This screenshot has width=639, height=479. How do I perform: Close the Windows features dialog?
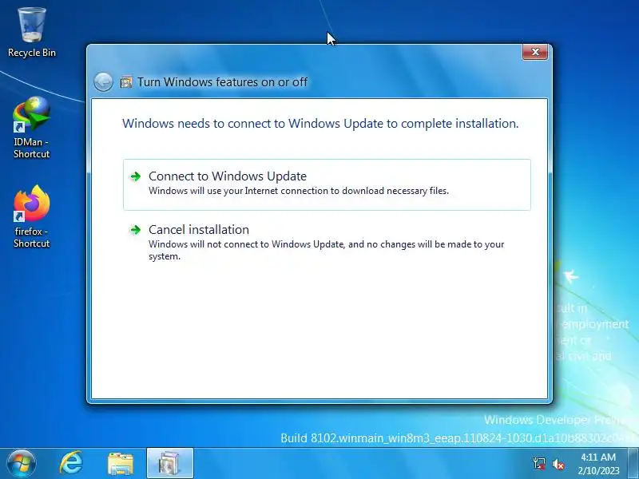pos(534,52)
